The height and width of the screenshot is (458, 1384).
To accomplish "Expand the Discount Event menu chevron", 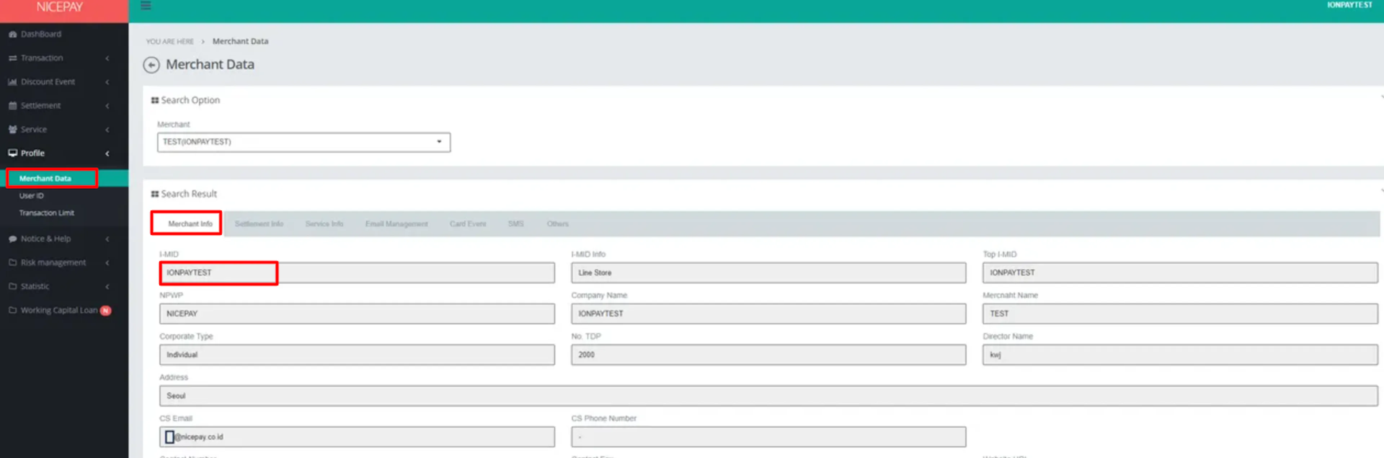I will click(x=107, y=81).
